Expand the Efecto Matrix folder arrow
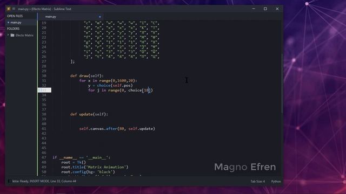Image resolution: width=346 pixels, height=194 pixels. [8, 35]
